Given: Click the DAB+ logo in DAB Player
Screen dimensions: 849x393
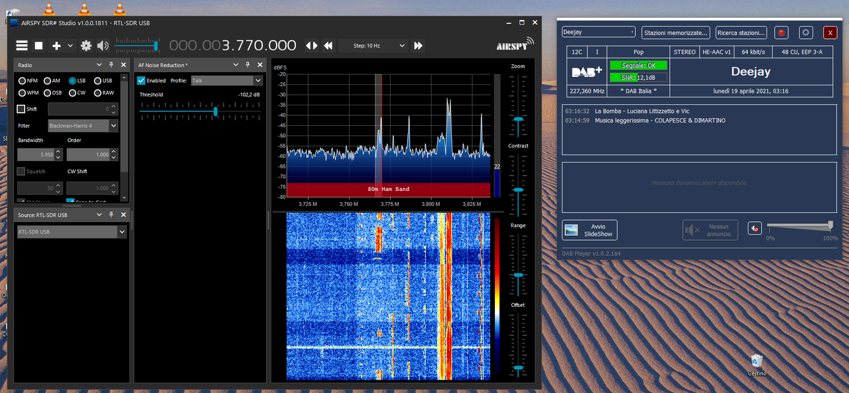Looking at the screenshot, I should (587, 72).
